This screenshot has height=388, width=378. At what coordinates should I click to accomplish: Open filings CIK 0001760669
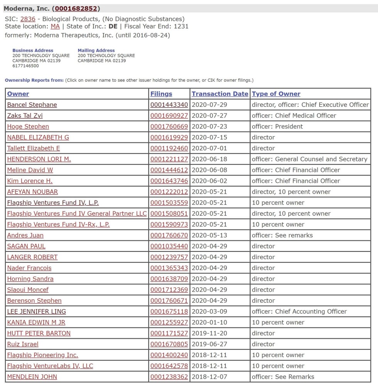[169, 127]
